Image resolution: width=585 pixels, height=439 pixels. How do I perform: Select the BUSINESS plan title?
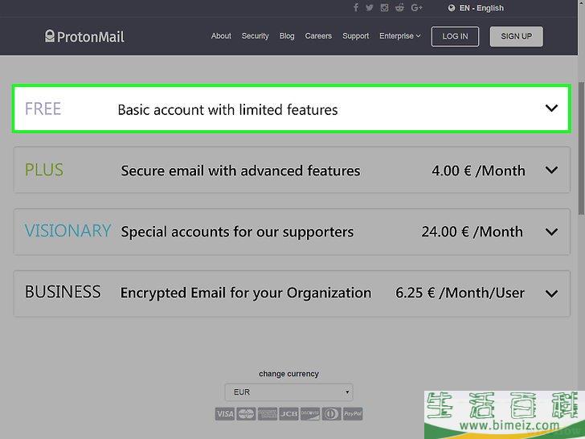[x=63, y=292]
